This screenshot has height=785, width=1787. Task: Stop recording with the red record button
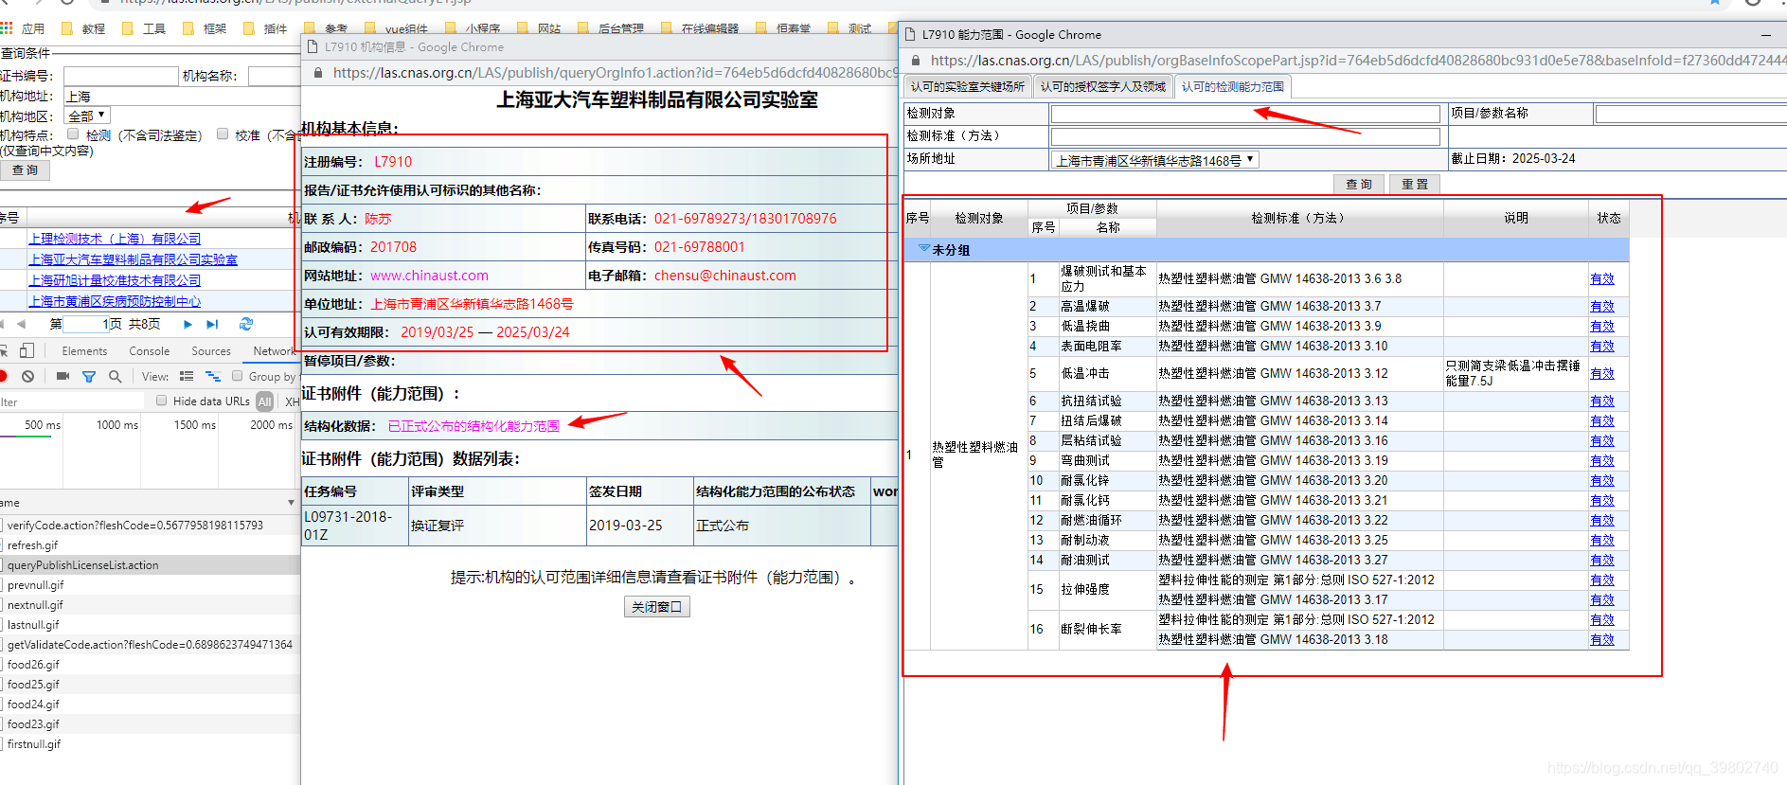coord(3,376)
